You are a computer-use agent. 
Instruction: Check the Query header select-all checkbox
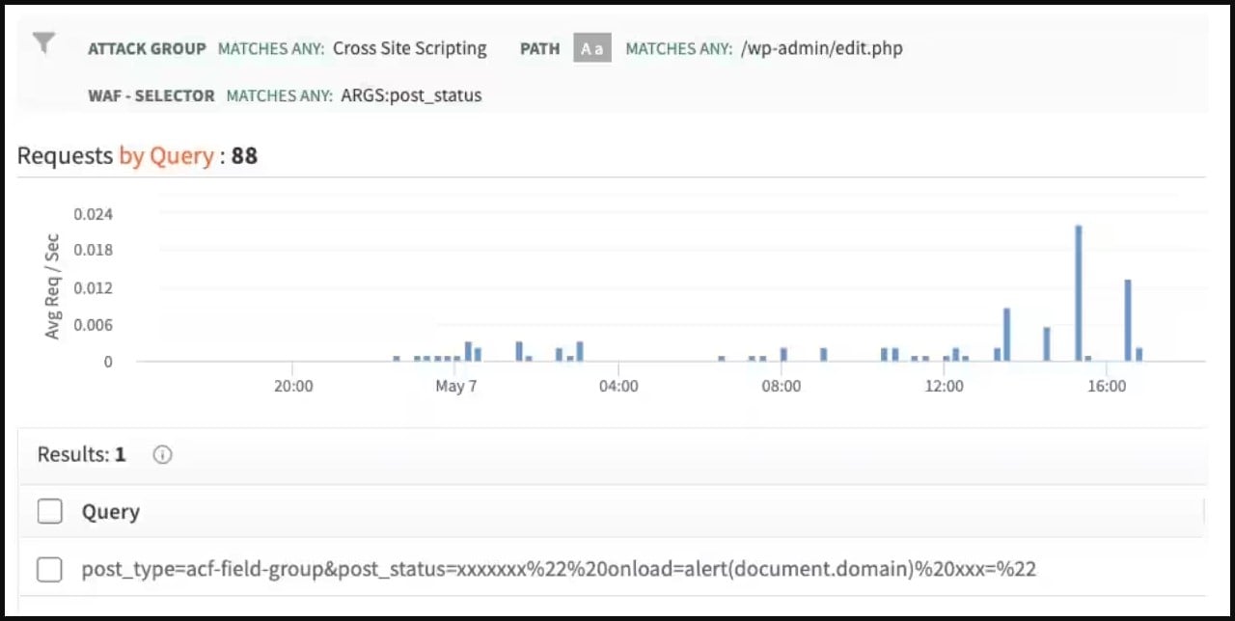click(50, 512)
